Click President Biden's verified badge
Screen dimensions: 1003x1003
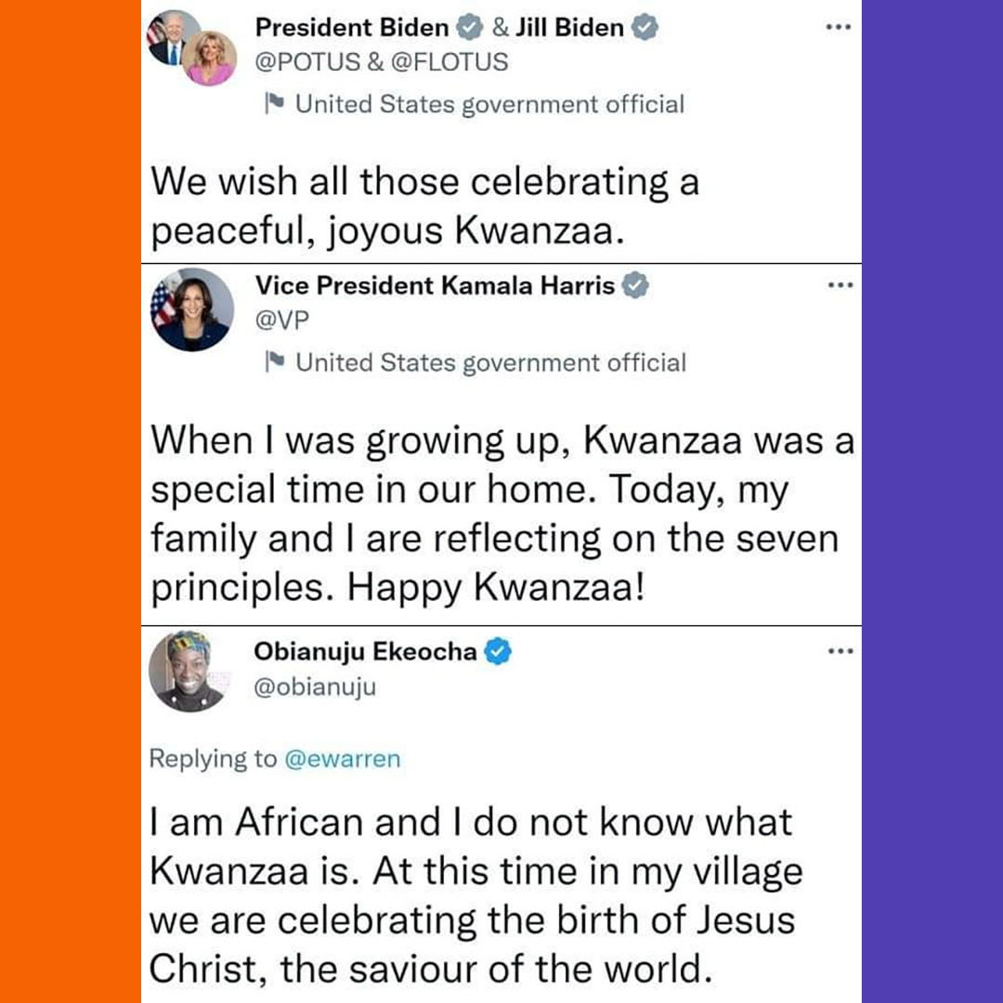(469, 28)
